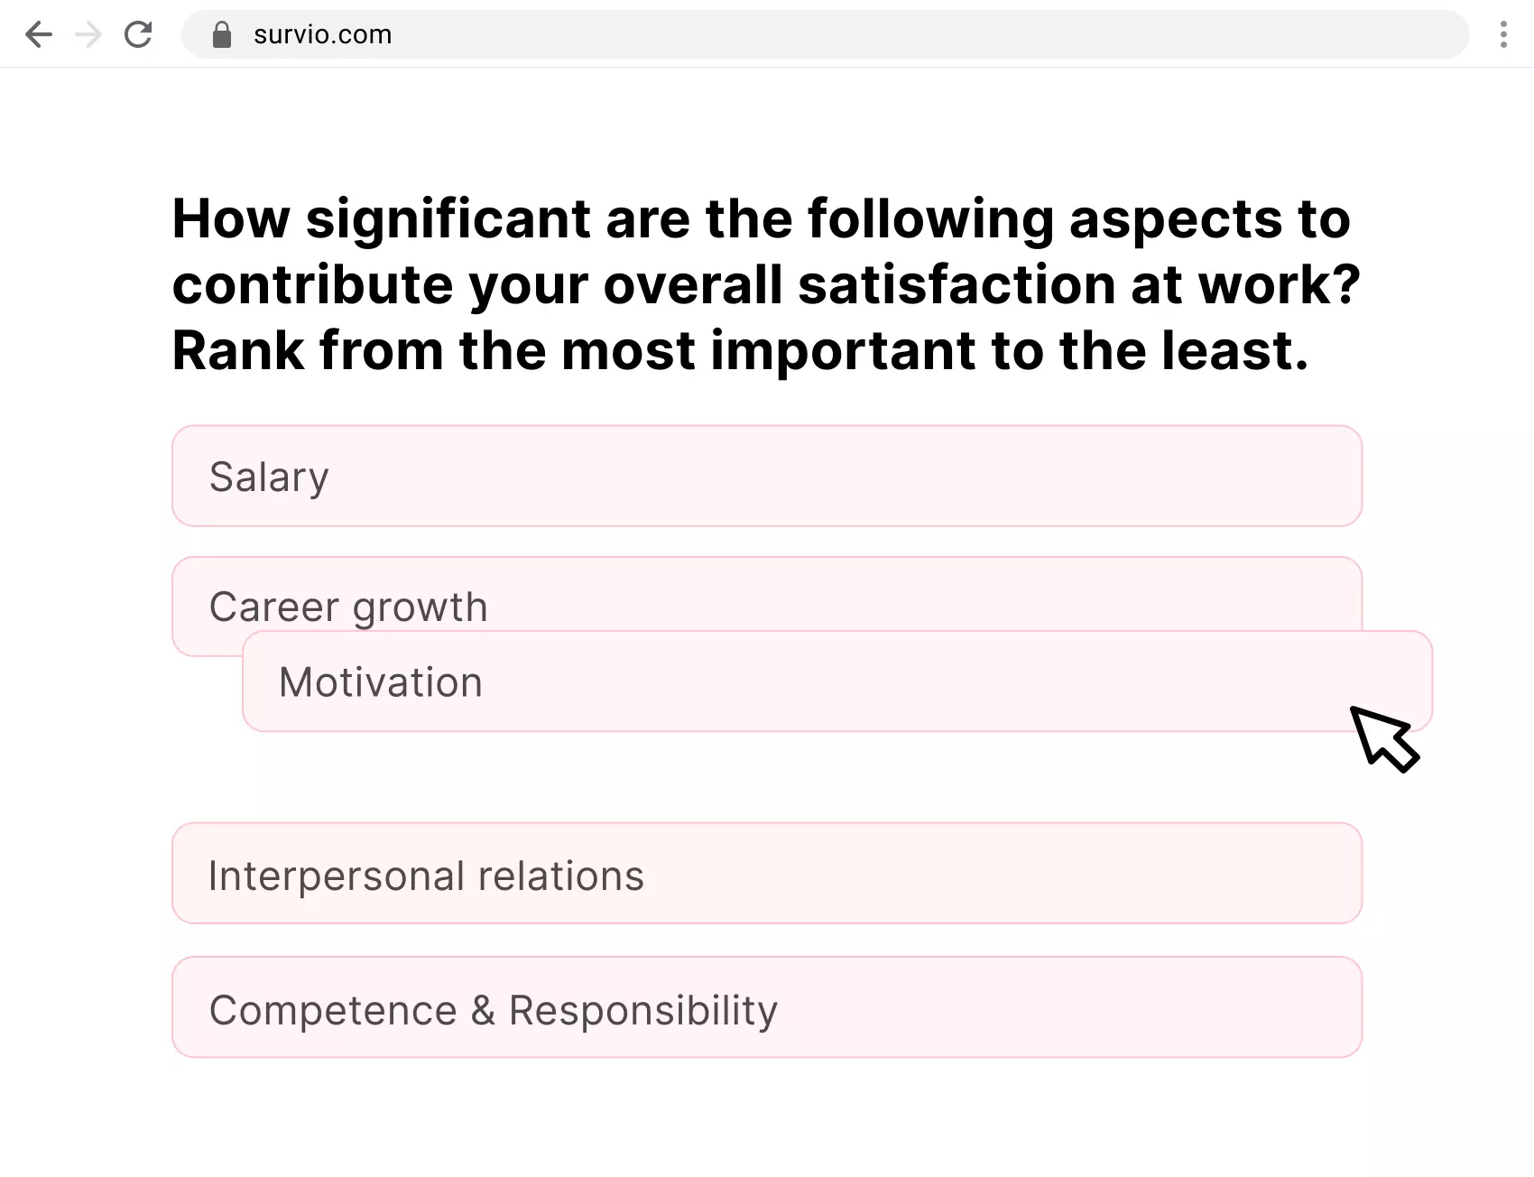The height and width of the screenshot is (1177, 1534).
Task: Navigate back to the previous page
Action: pyautogui.click(x=39, y=35)
